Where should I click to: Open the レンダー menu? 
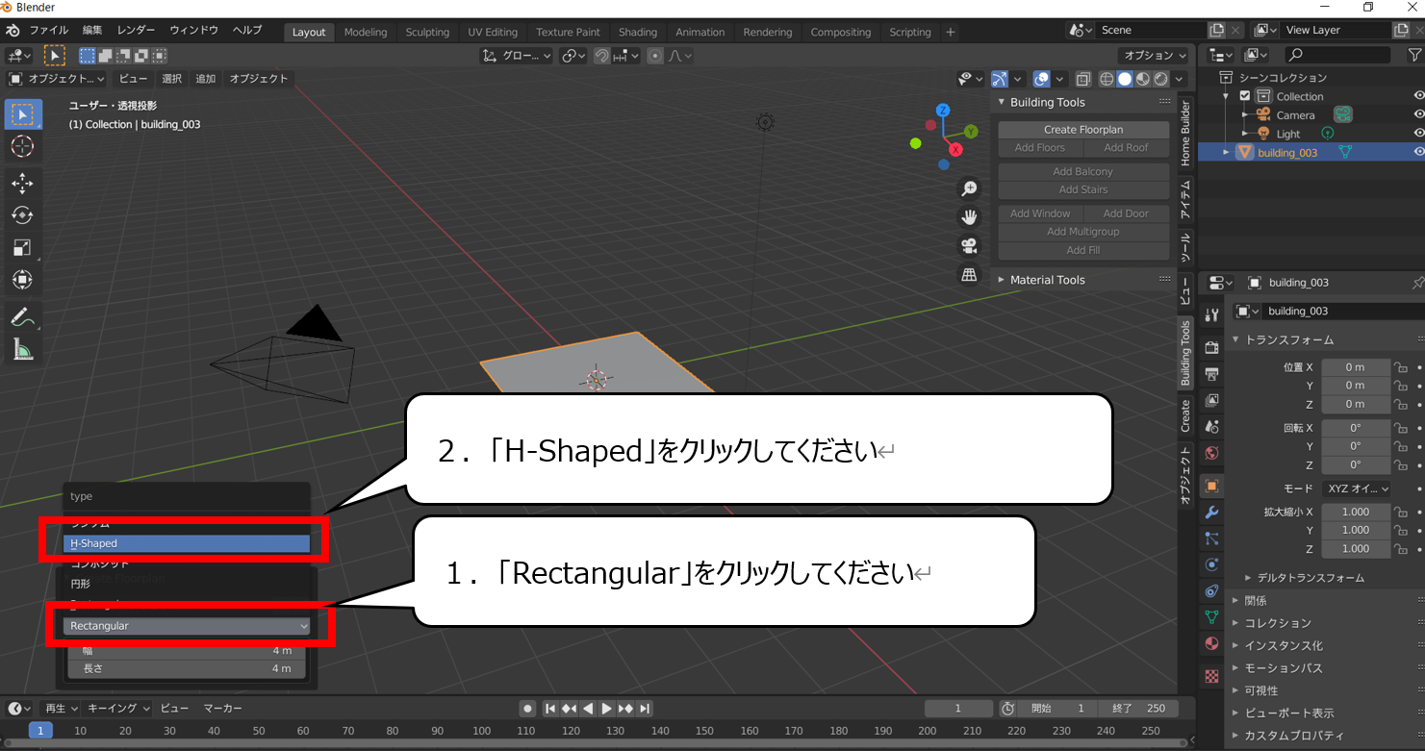tap(137, 31)
